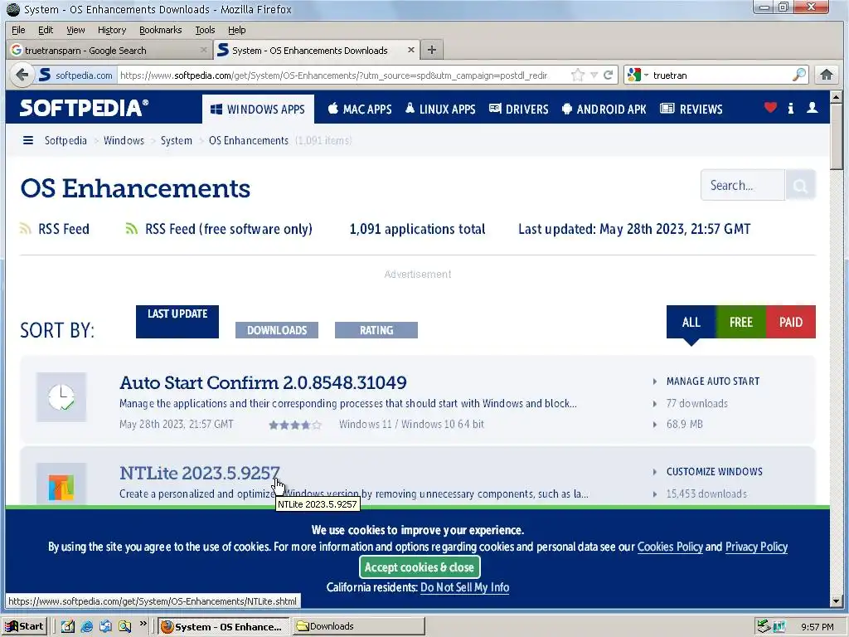
Task: Open NTLite 2023.5.9257 title link
Action: coord(199,473)
